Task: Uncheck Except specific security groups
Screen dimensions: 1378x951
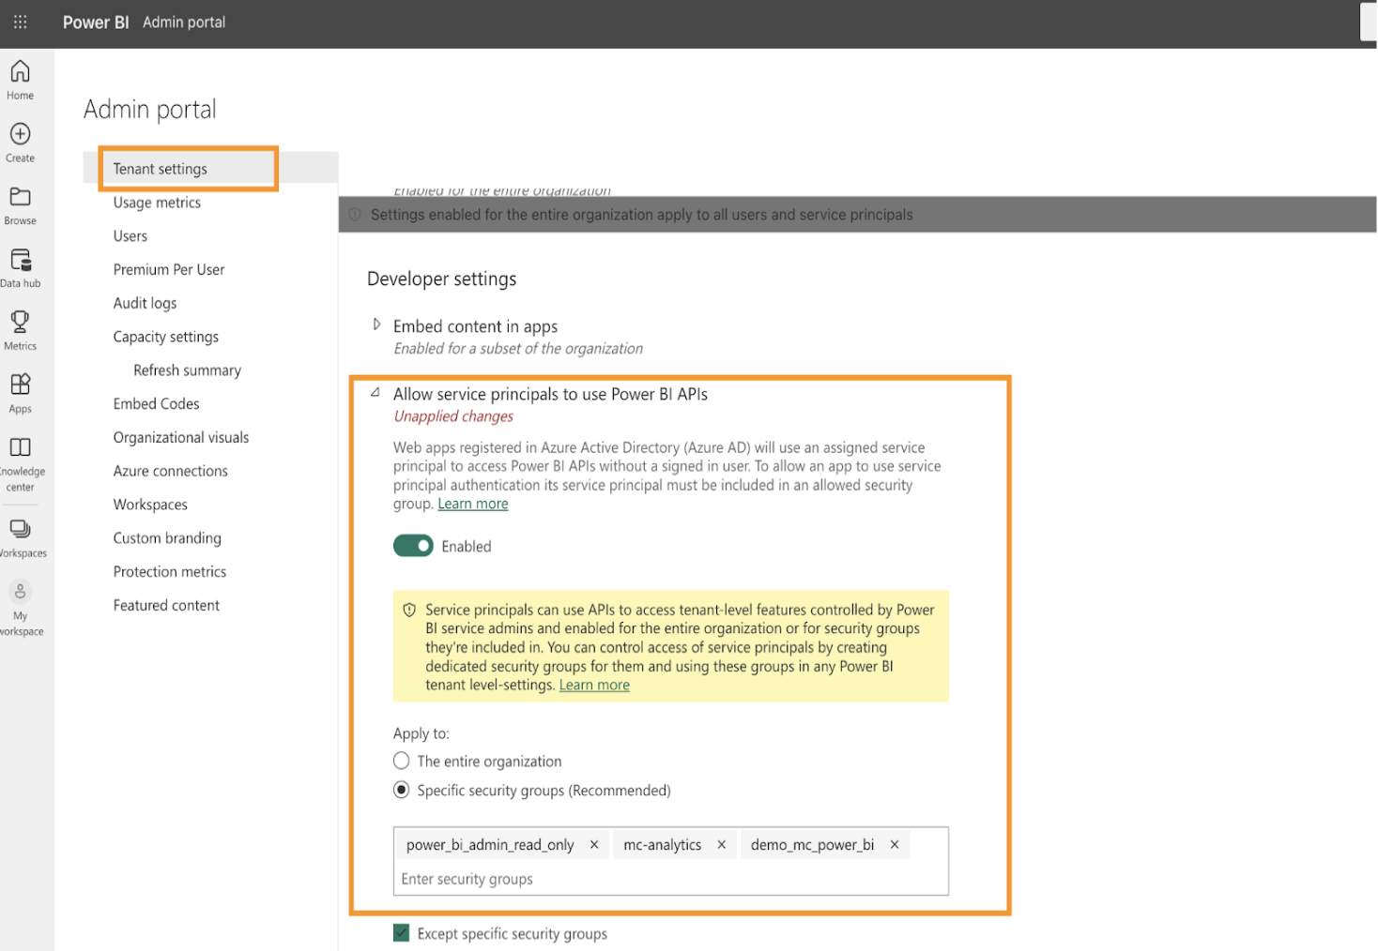Action: tap(402, 933)
